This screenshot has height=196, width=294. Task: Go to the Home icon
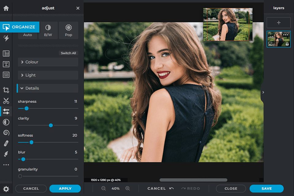coord(6,8)
